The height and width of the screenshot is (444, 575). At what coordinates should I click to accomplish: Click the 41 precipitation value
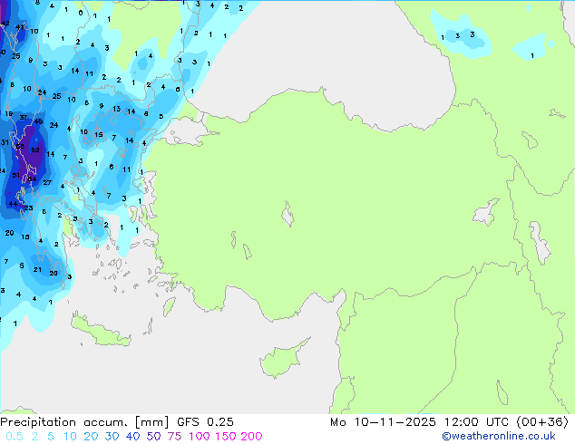[19, 27]
